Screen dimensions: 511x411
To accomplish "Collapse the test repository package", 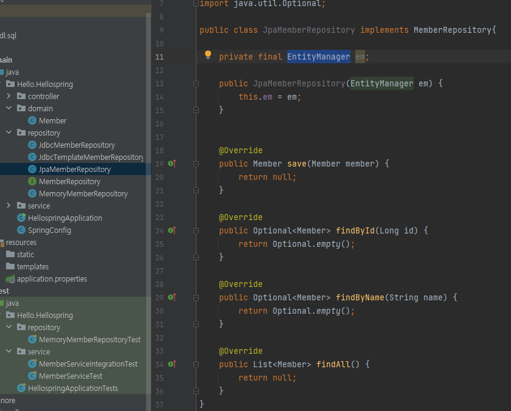I will (x=9, y=327).
